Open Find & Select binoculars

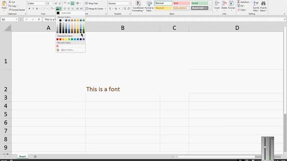(263, 6)
